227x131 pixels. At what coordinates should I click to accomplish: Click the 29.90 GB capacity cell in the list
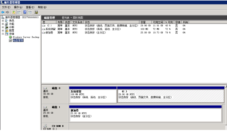[x=146, y=26]
